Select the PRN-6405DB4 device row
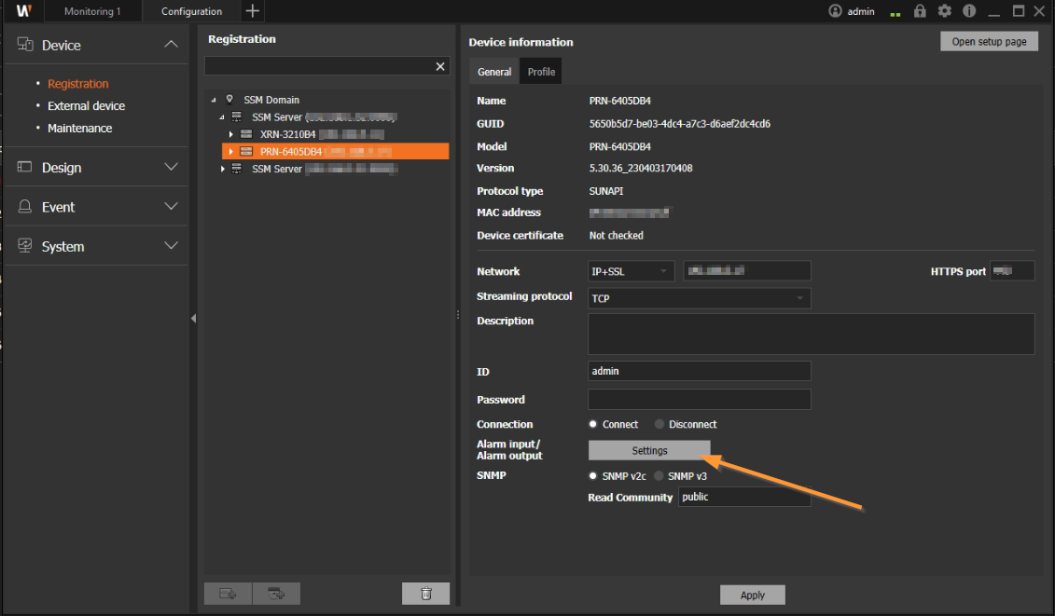 tap(336, 151)
